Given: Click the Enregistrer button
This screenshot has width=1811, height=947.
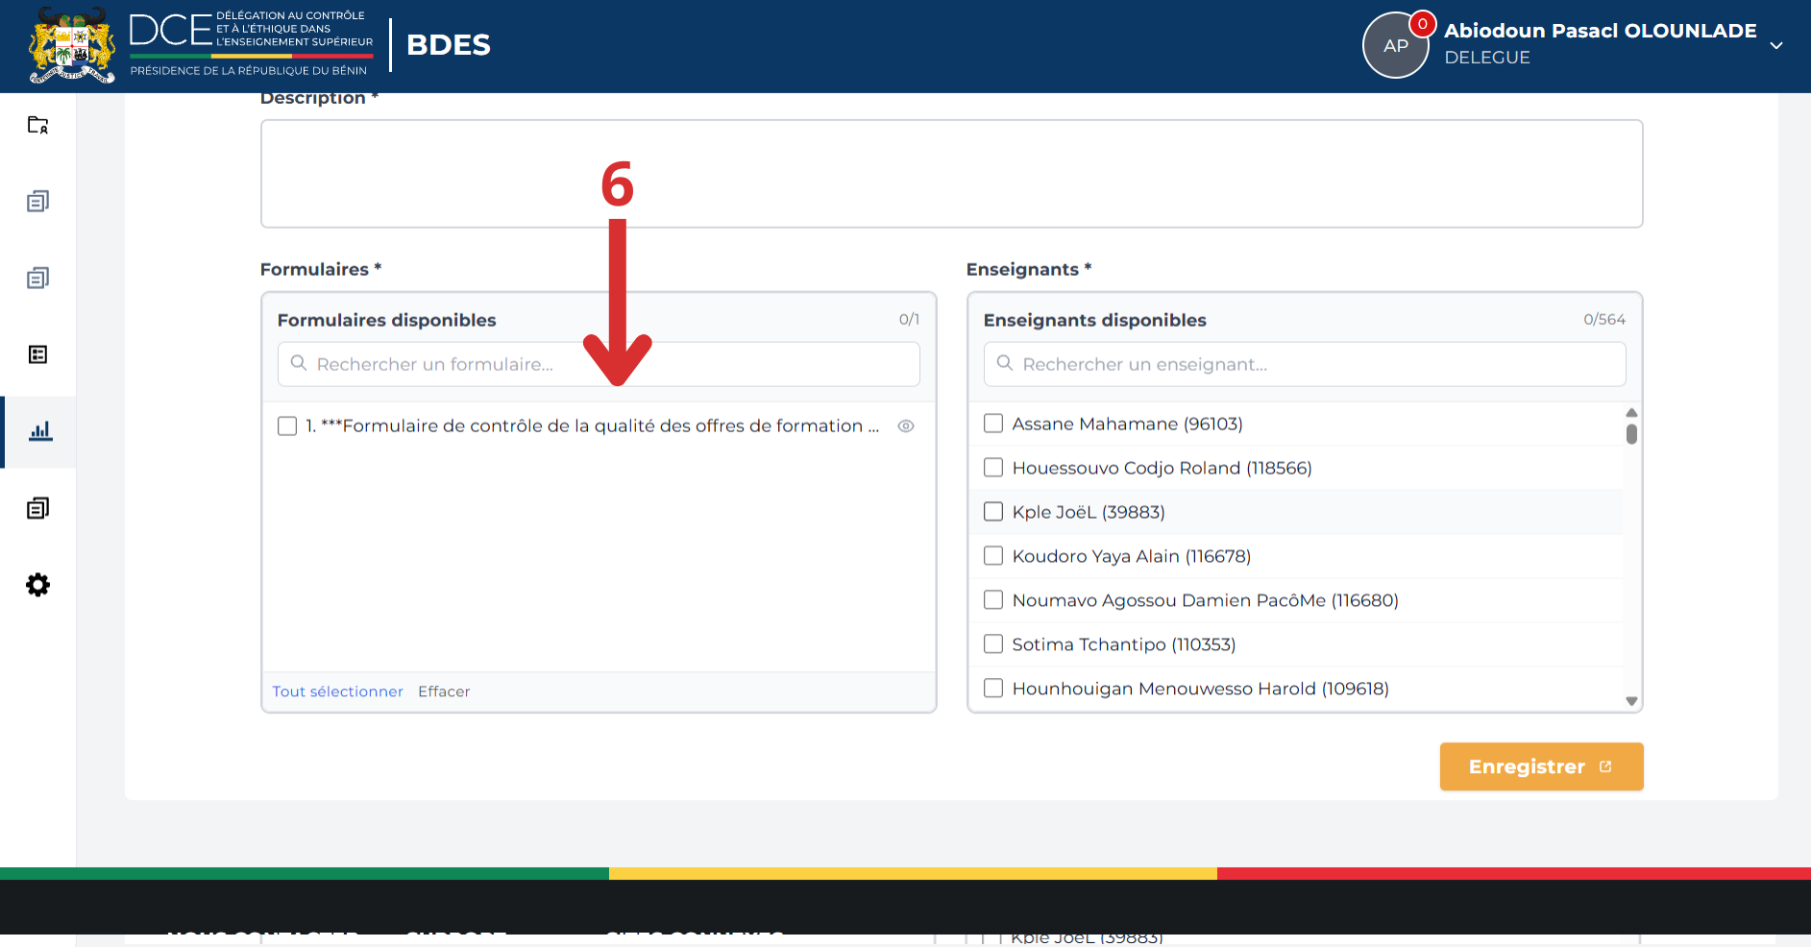Looking at the screenshot, I should (x=1541, y=766).
